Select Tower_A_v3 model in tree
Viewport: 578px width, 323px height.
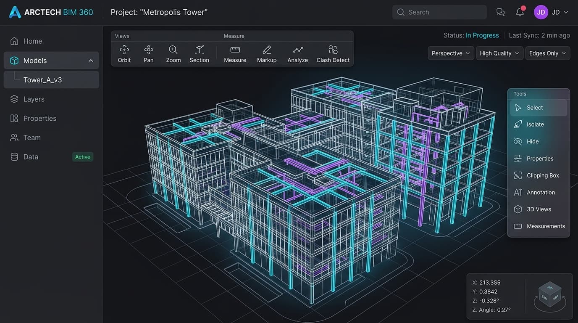click(51, 80)
